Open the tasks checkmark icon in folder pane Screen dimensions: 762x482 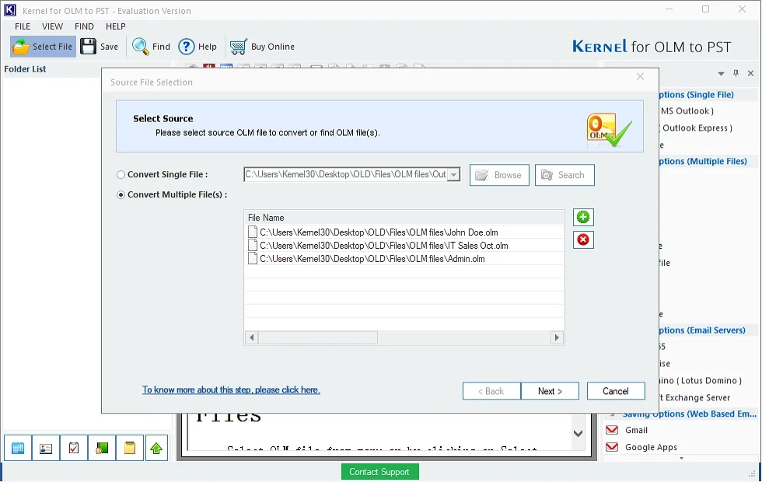pyautogui.click(x=74, y=448)
